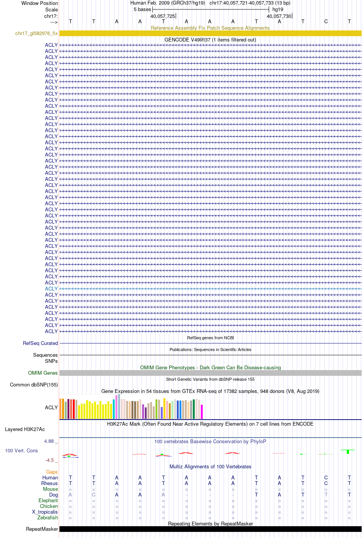Click the Elephant species label

48,500
